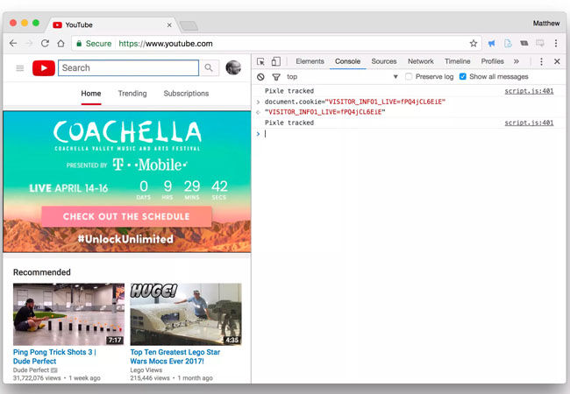Click the YouTube logo

pyautogui.click(x=44, y=67)
